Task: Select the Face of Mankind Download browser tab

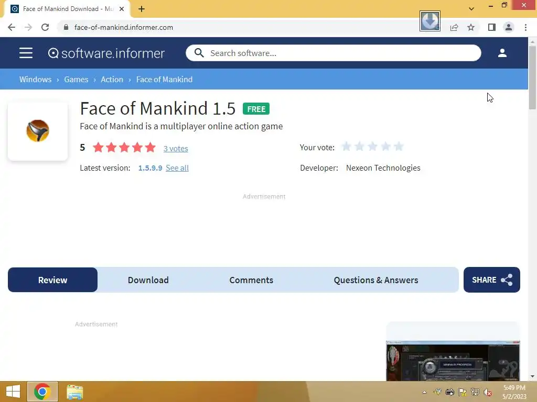Action: [x=67, y=9]
